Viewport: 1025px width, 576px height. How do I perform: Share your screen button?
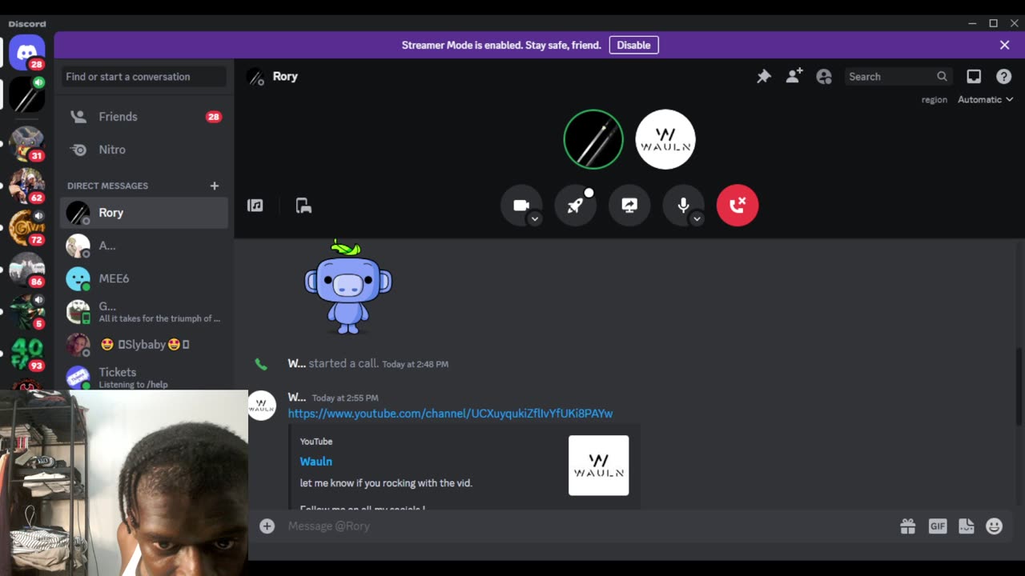pos(629,206)
